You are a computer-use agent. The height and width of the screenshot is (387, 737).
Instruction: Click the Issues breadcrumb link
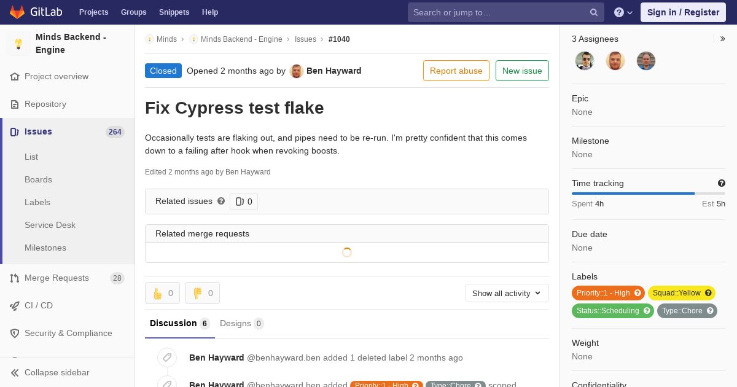305,39
